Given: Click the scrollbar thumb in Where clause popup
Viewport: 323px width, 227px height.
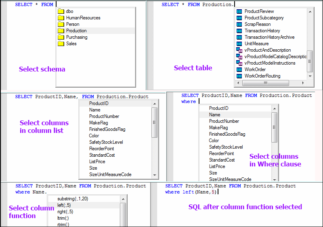Looking at the screenshot, I should [x=274, y=127].
